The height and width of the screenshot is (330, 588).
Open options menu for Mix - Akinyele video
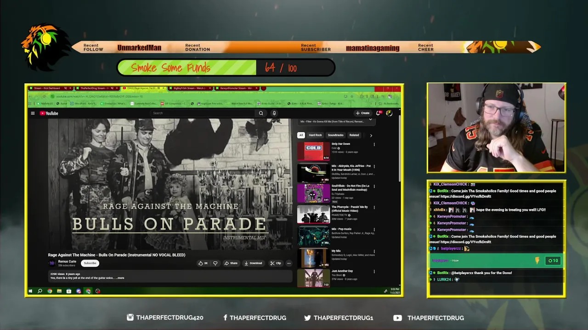pyautogui.click(x=374, y=166)
